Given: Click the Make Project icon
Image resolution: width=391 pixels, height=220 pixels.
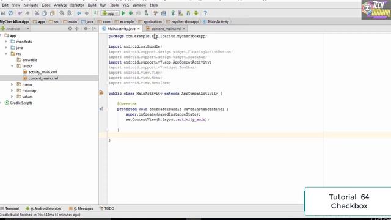Looking at the screenshot, I should 96,13.
